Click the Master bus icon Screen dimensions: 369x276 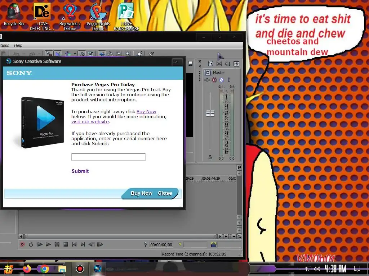pyautogui.click(x=208, y=73)
